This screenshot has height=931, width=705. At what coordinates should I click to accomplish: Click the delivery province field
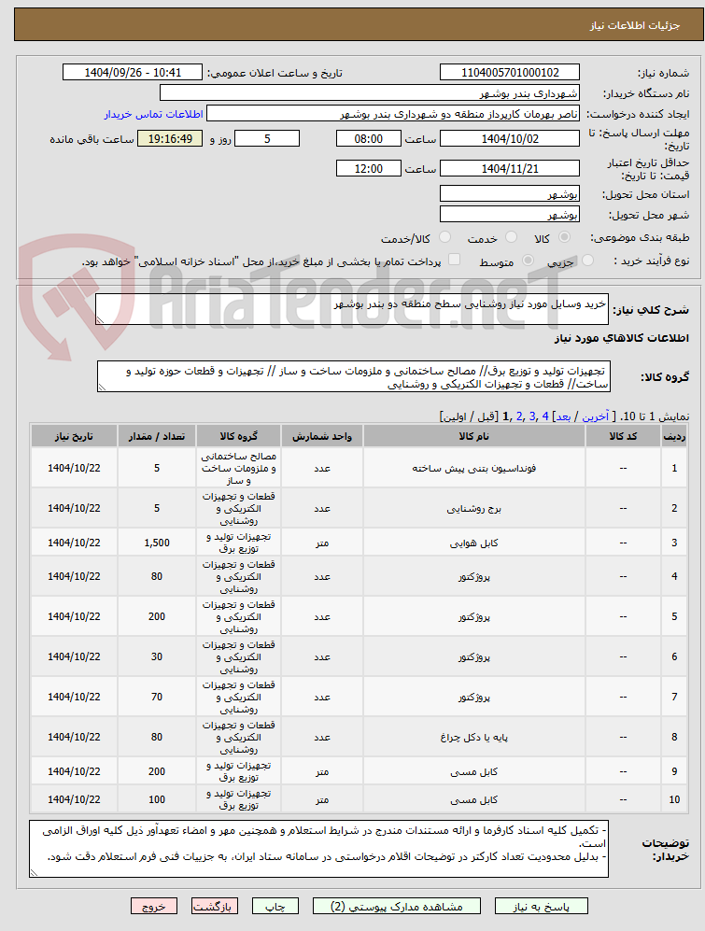[x=510, y=194]
